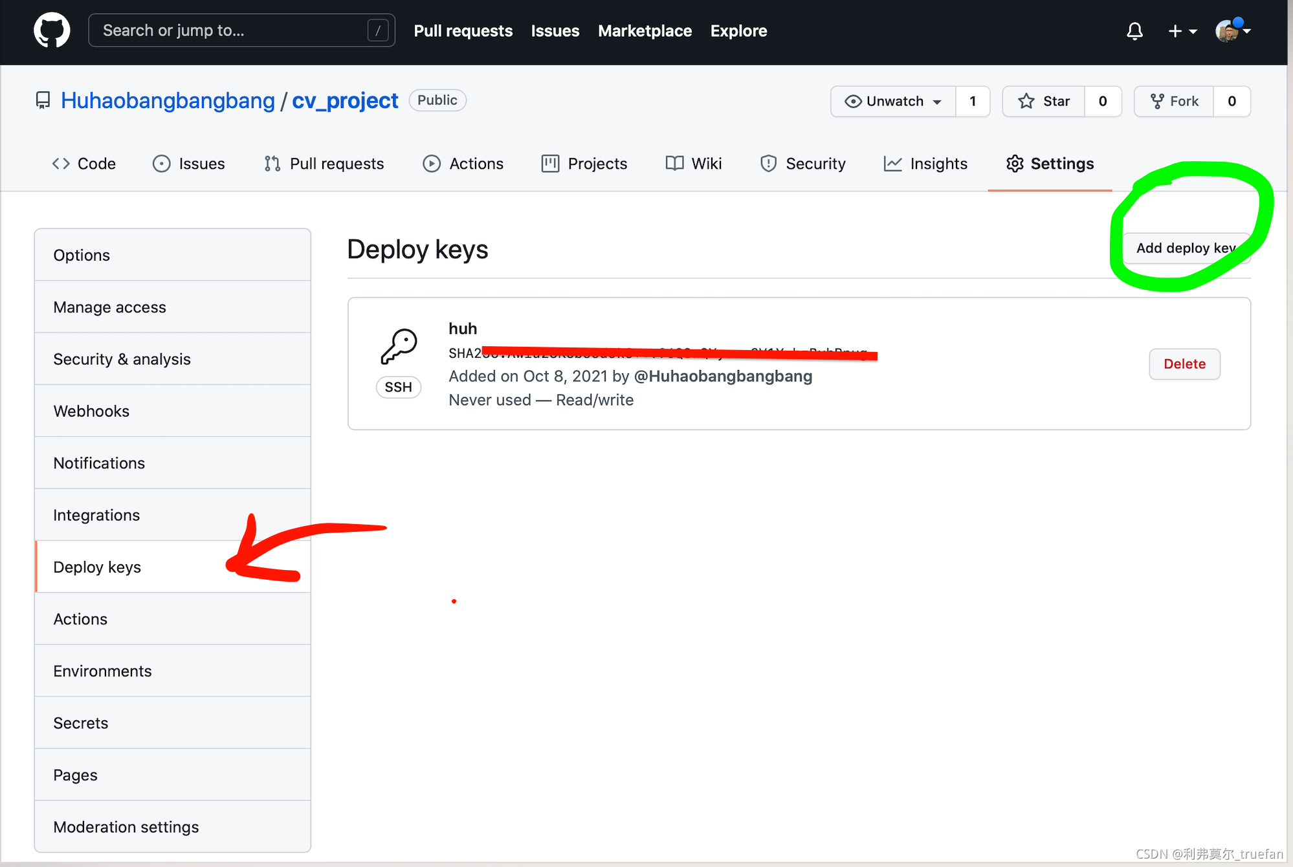Expand the Unwatch dropdown caret
The width and height of the screenshot is (1293, 867).
[938, 101]
